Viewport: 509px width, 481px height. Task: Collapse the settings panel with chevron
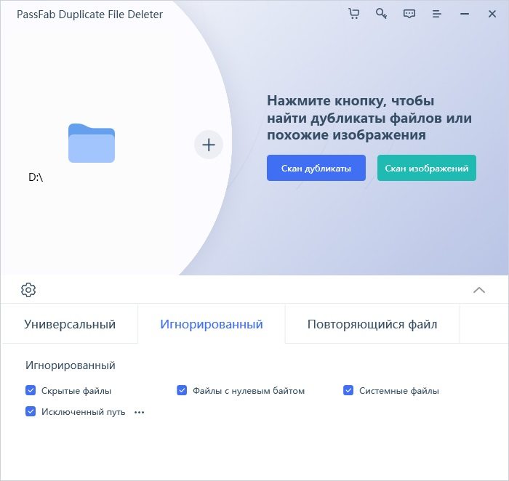click(479, 290)
